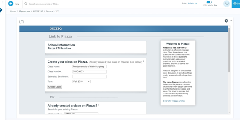Open the LTI gear settings icon
The image size is (240, 120).
tap(226, 21)
